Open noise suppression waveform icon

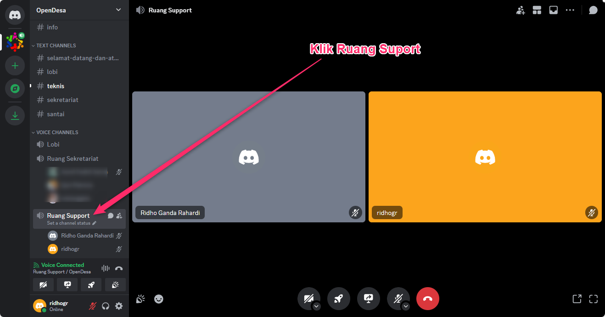pos(106,268)
